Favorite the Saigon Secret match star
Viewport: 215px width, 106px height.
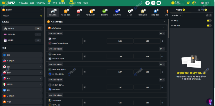click(x=85, y=103)
